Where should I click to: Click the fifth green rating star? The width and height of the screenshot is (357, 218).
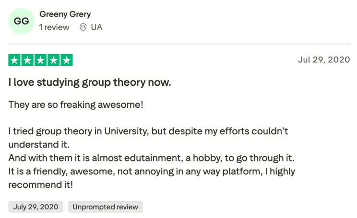pyautogui.click(x=66, y=60)
